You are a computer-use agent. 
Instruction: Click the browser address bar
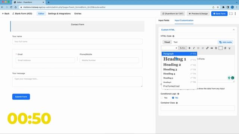tap(116, 7)
